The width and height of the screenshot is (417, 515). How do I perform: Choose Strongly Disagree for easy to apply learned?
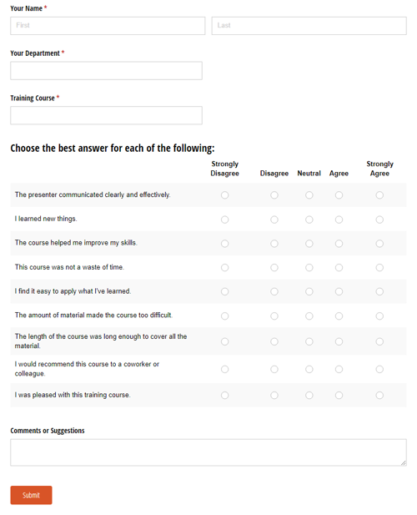224,291
